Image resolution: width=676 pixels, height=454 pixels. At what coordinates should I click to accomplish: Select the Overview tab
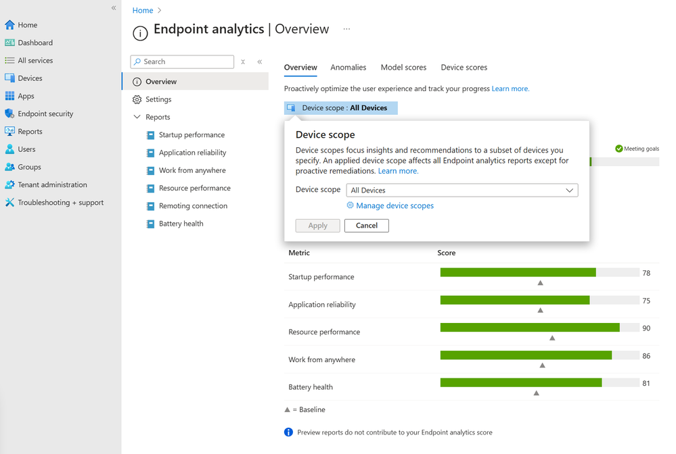pos(300,68)
